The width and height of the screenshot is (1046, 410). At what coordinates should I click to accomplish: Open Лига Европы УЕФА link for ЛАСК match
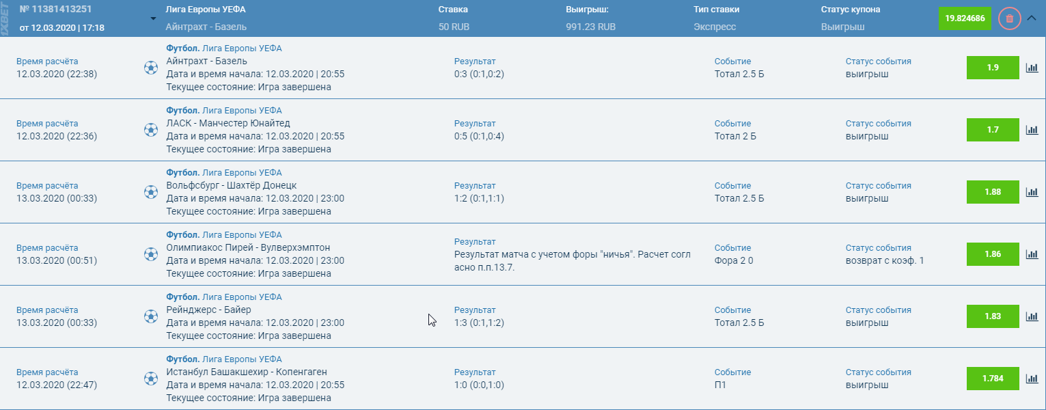click(242, 111)
